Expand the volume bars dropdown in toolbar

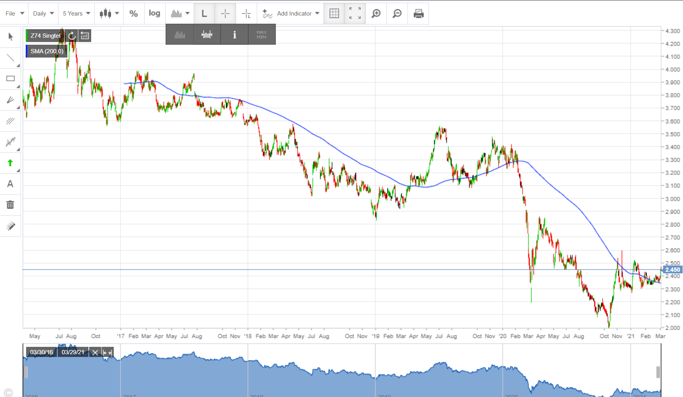180,14
